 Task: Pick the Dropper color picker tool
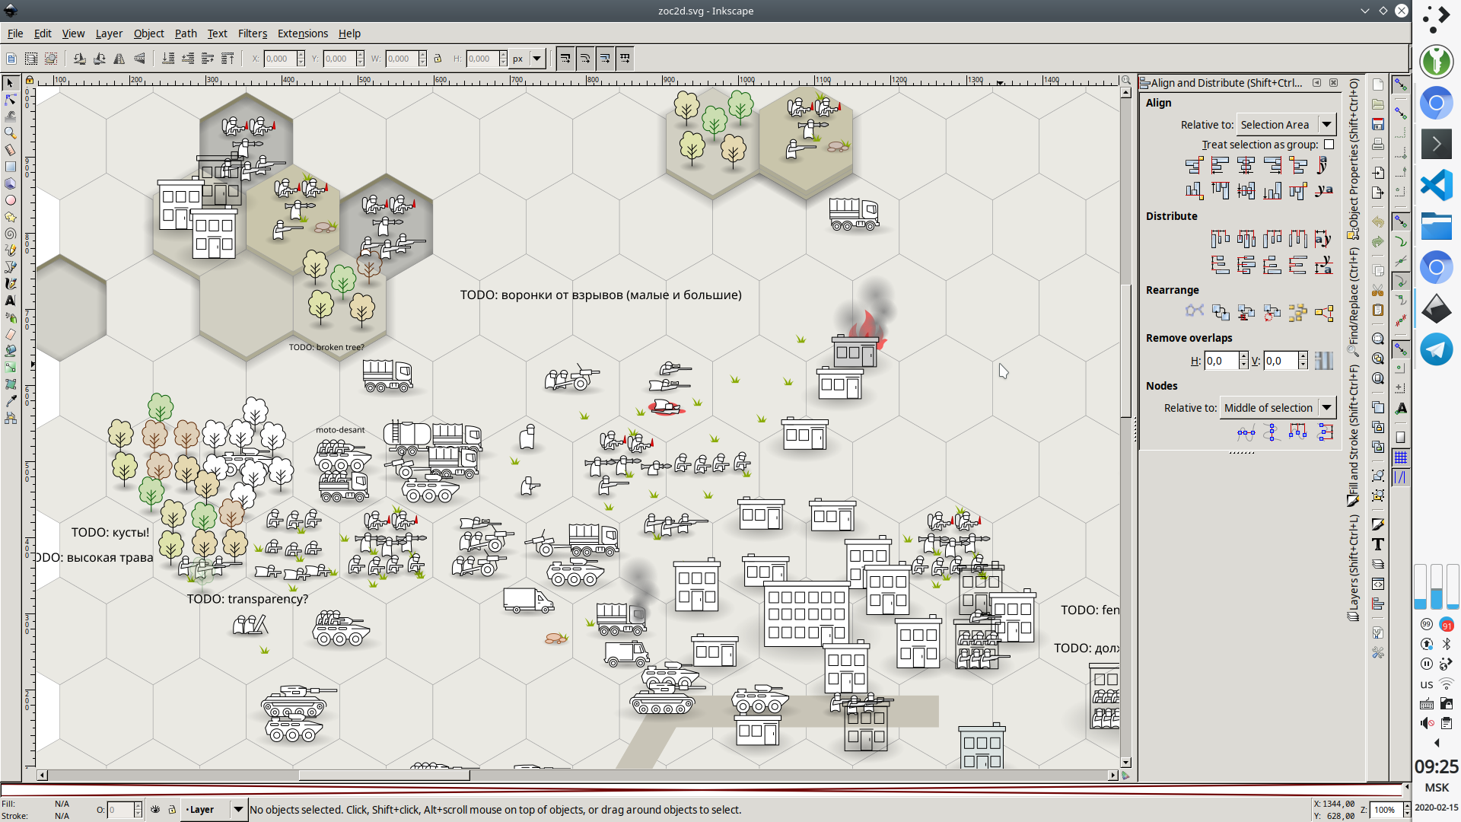(11, 401)
